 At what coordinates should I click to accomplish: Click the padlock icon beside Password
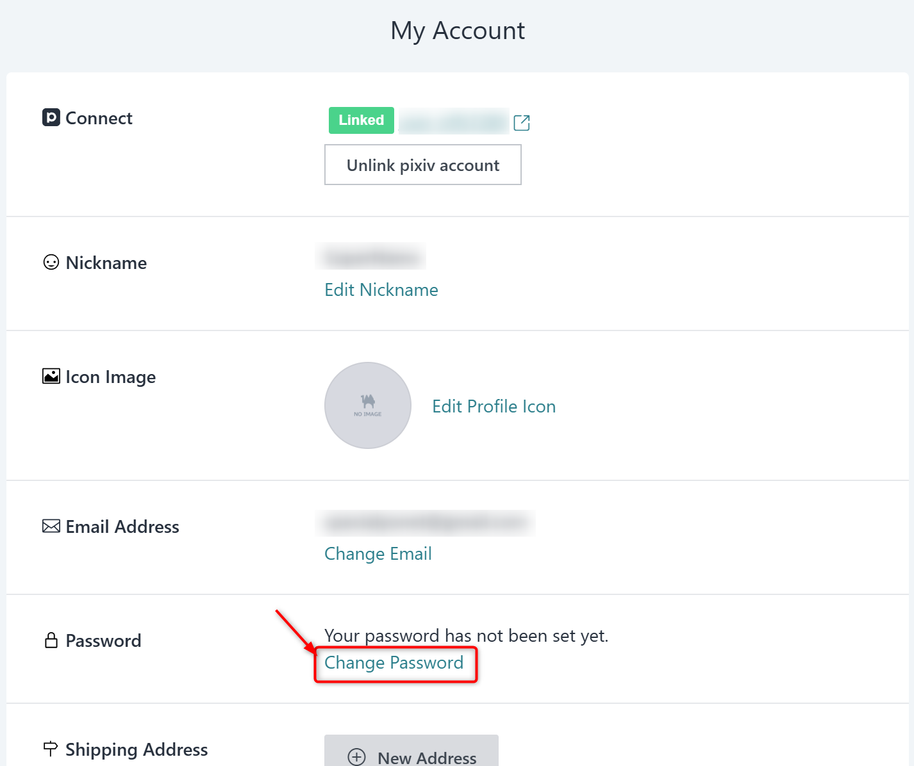pyautogui.click(x=51, y=640)
